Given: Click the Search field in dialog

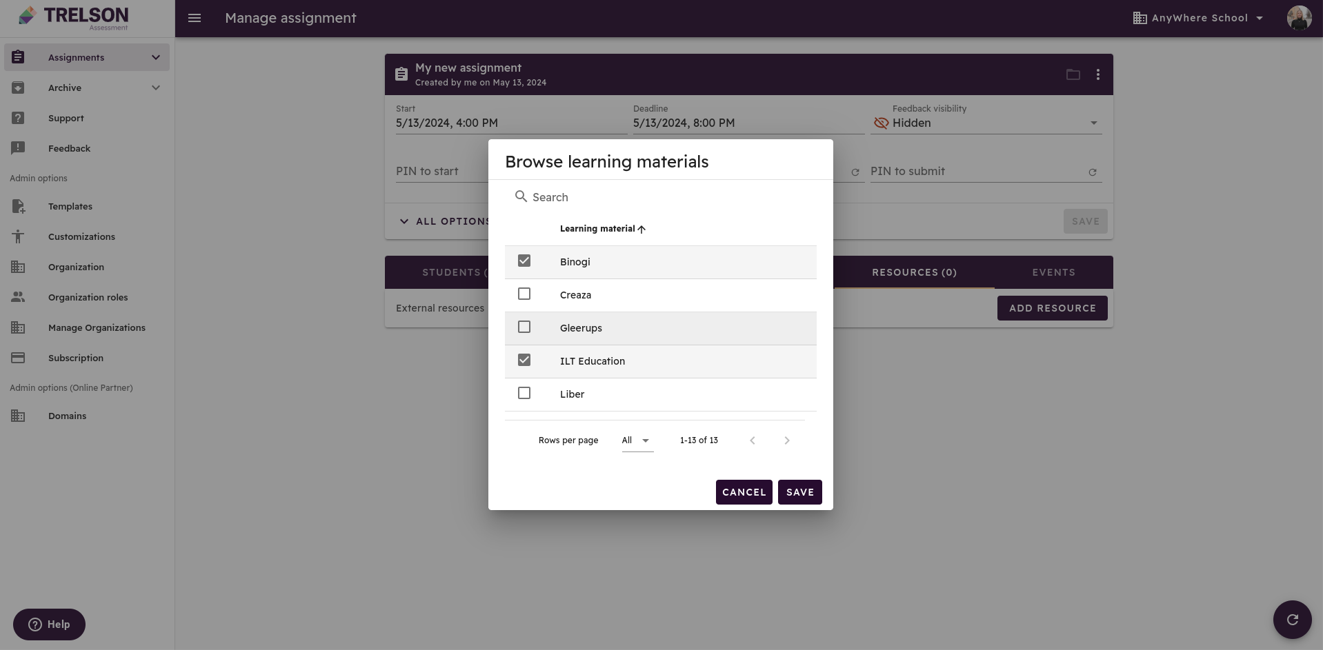Looking at the screenshot, I should pyautogui.click(x=661, y=197).
